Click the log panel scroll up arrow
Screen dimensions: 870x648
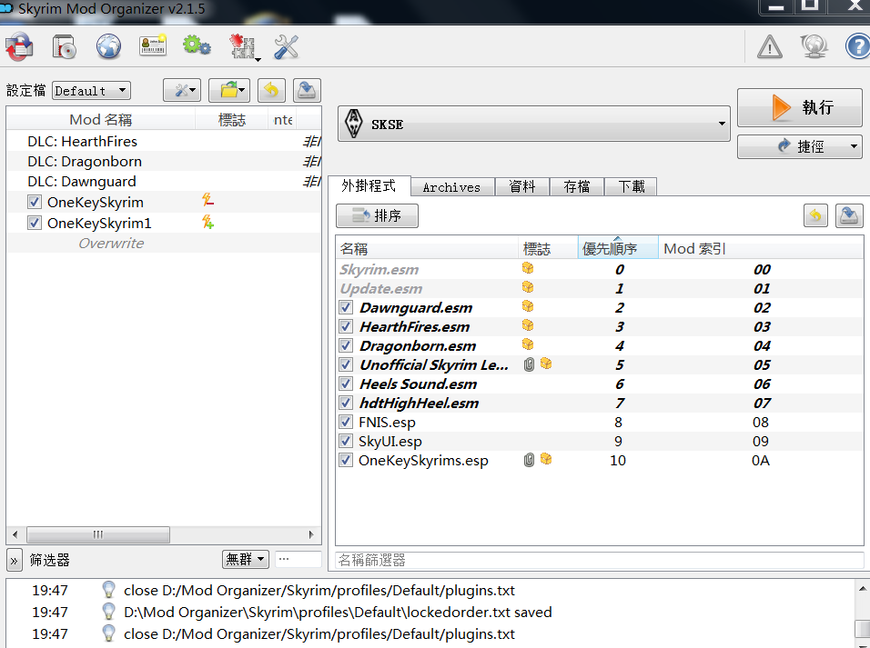tap(863, 589)
